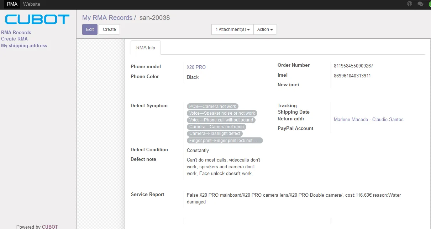The image size is (431, 229).
Task: Click the 'Camera—Camera not open' tag
Action: pos(216,126)
